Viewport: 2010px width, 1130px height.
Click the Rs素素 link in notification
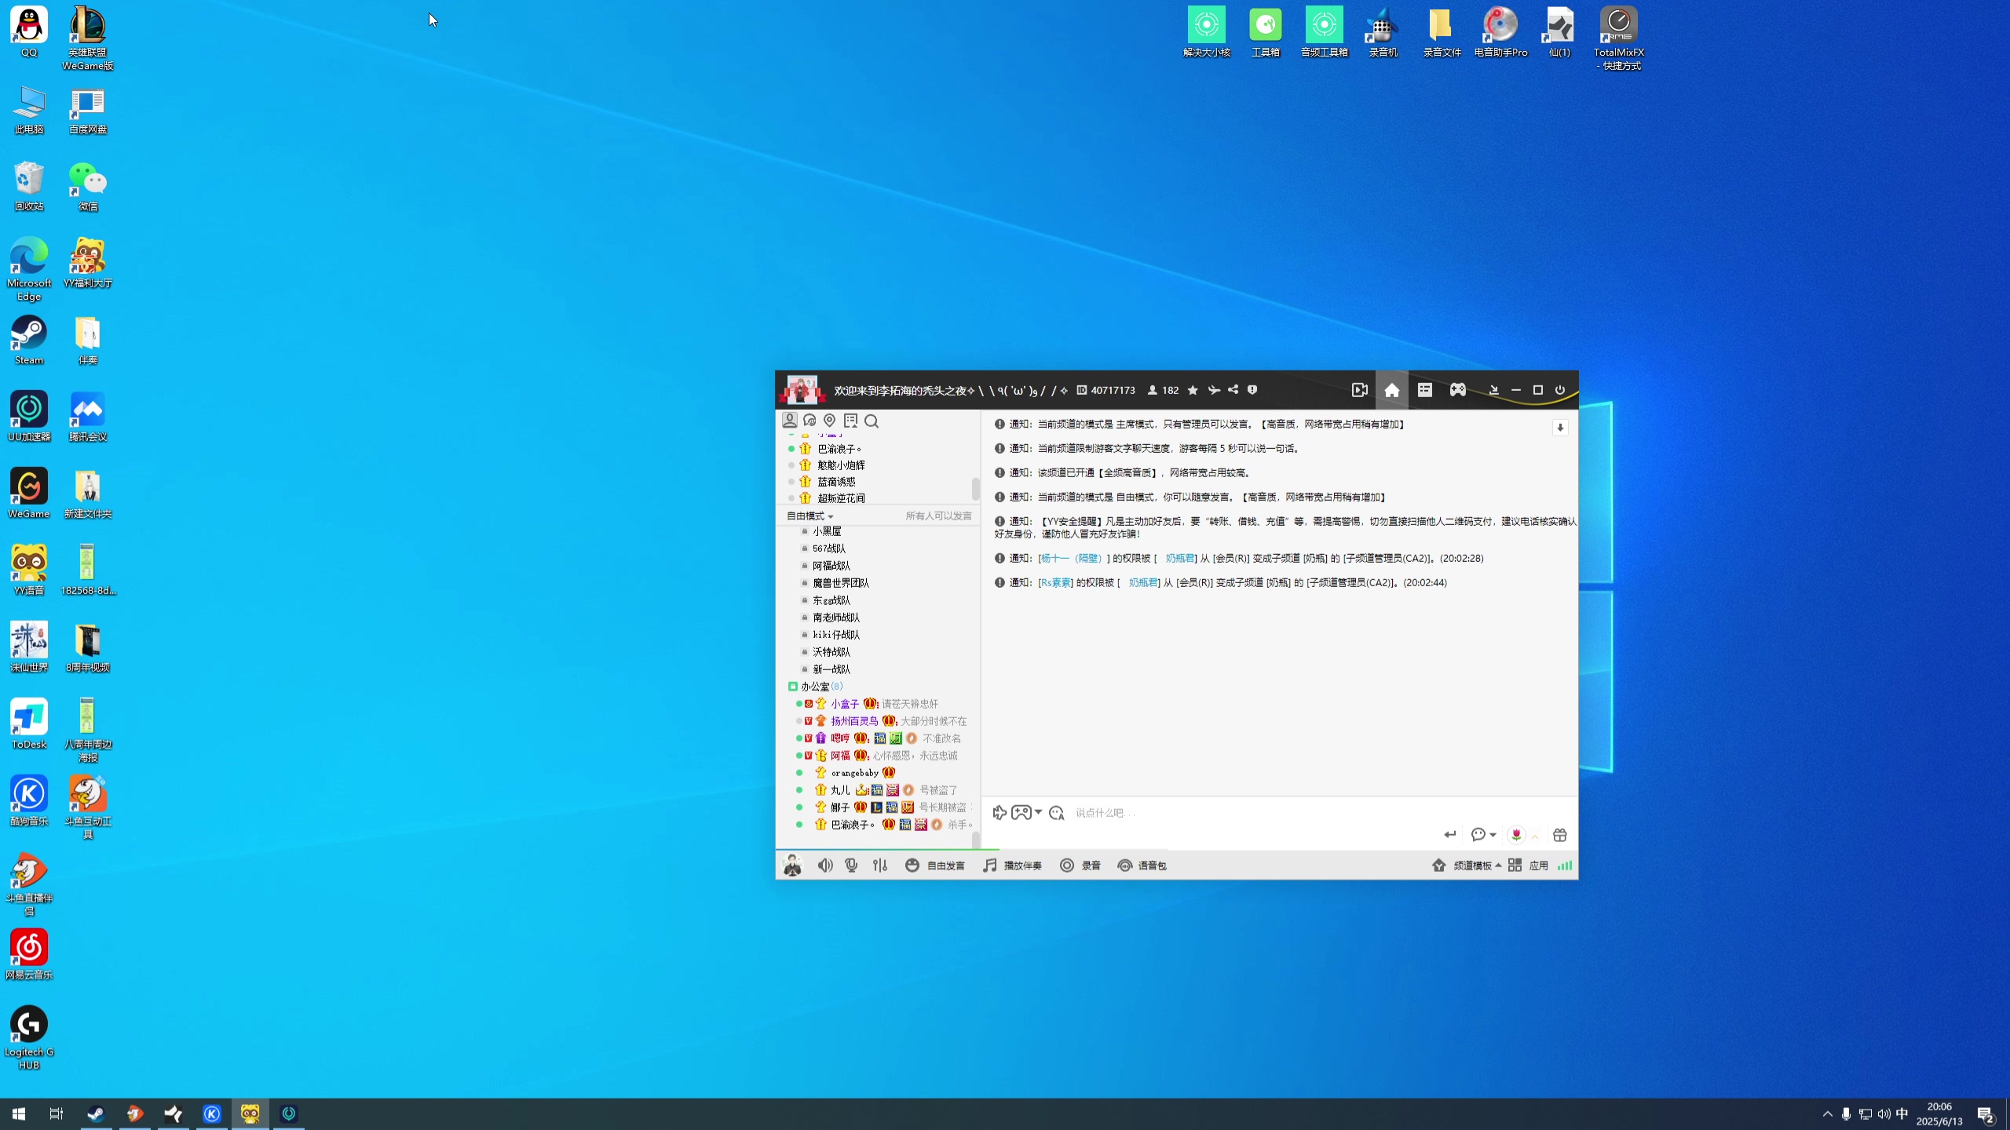click(1056, 583)
